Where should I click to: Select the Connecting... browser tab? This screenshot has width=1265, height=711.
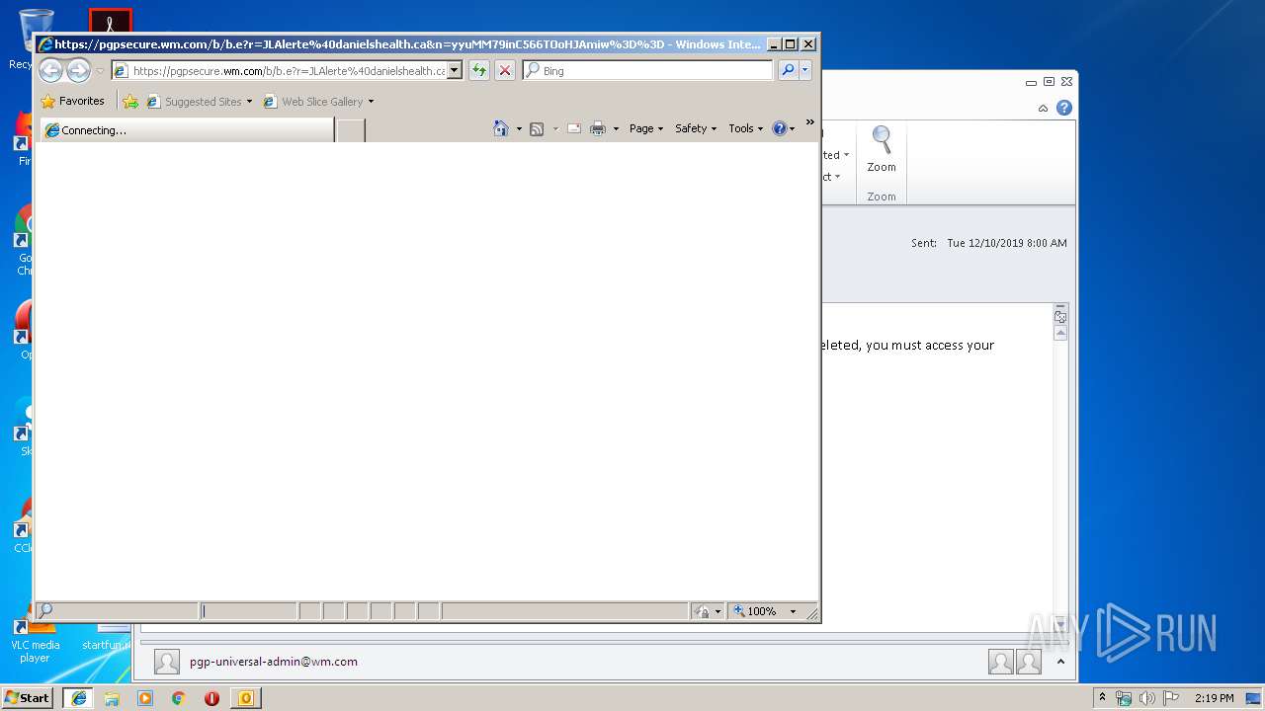coord(188,129)
